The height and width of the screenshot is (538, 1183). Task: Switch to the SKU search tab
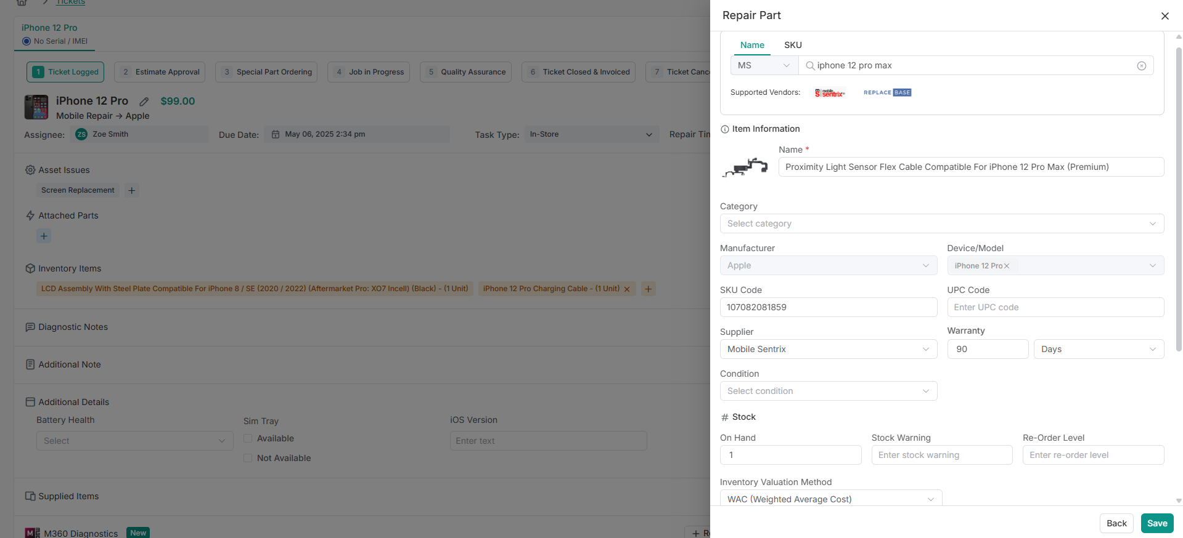coord(793,45)
